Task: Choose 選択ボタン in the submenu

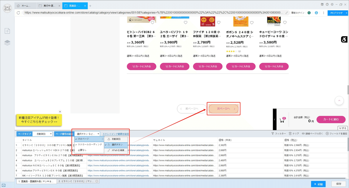Action: pos(116,145)
